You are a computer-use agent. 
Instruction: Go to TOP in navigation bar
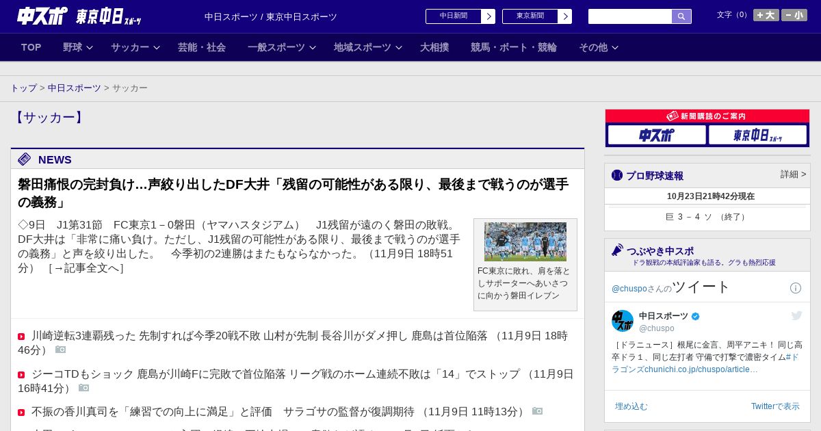(31, 47)
